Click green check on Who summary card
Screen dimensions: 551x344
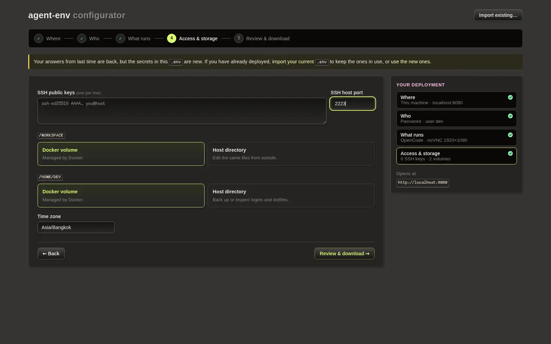(510, 116)
